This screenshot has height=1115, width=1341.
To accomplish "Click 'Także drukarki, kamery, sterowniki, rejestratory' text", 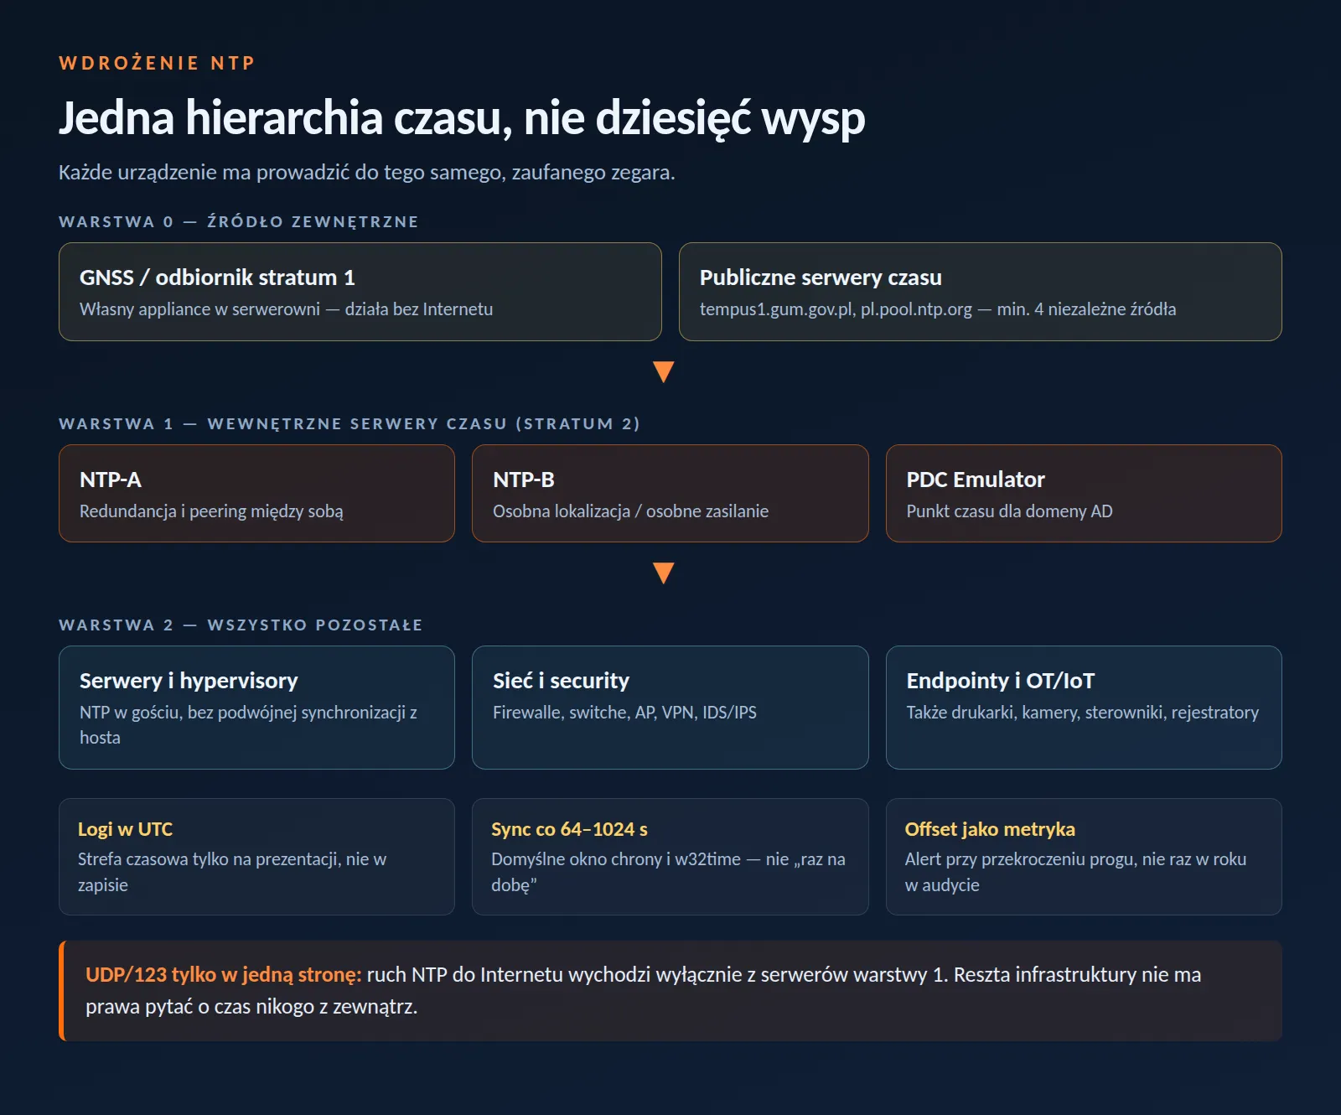I will pyautogui.click(x=1083, y=713).
